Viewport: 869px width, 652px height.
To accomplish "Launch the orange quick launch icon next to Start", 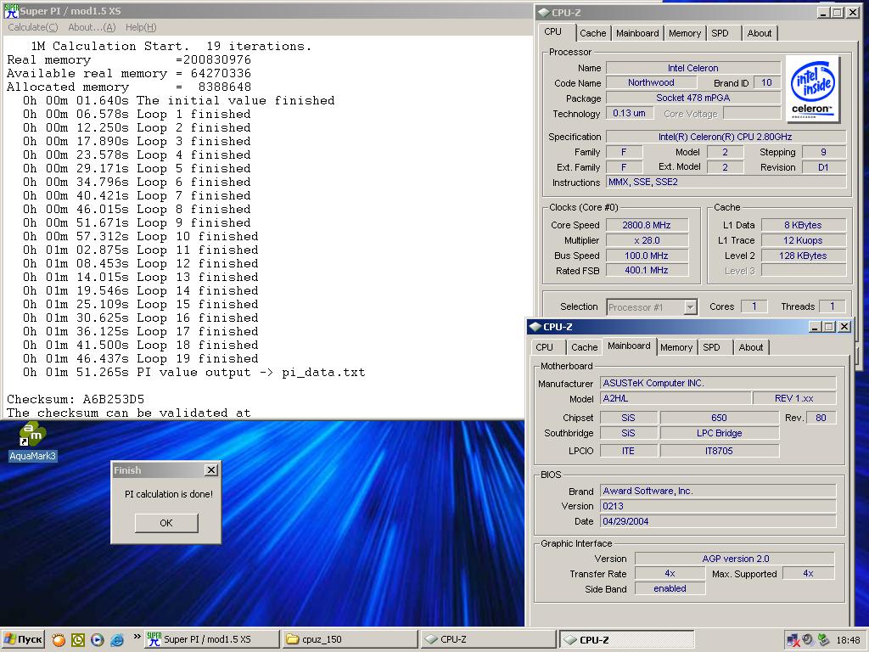I will click(x=58, y=640).
